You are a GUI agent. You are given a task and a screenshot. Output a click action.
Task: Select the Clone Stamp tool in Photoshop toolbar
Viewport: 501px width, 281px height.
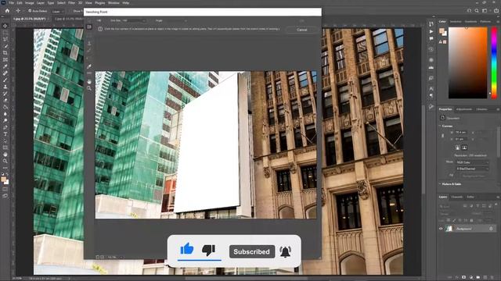click(x=5, y=87)
